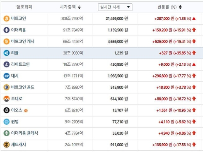The width and height of the screenshot is (203, 152).
Task: Click the Qtum (퀀텀) coin icon
Action: tap(7, 122)
